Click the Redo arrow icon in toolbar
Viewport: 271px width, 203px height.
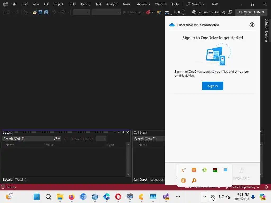pos(64,12)
